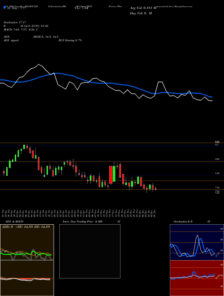The image size is (224, 296).
Task: Click the large red candle in mid-November
Action: [x=111, y=174]
